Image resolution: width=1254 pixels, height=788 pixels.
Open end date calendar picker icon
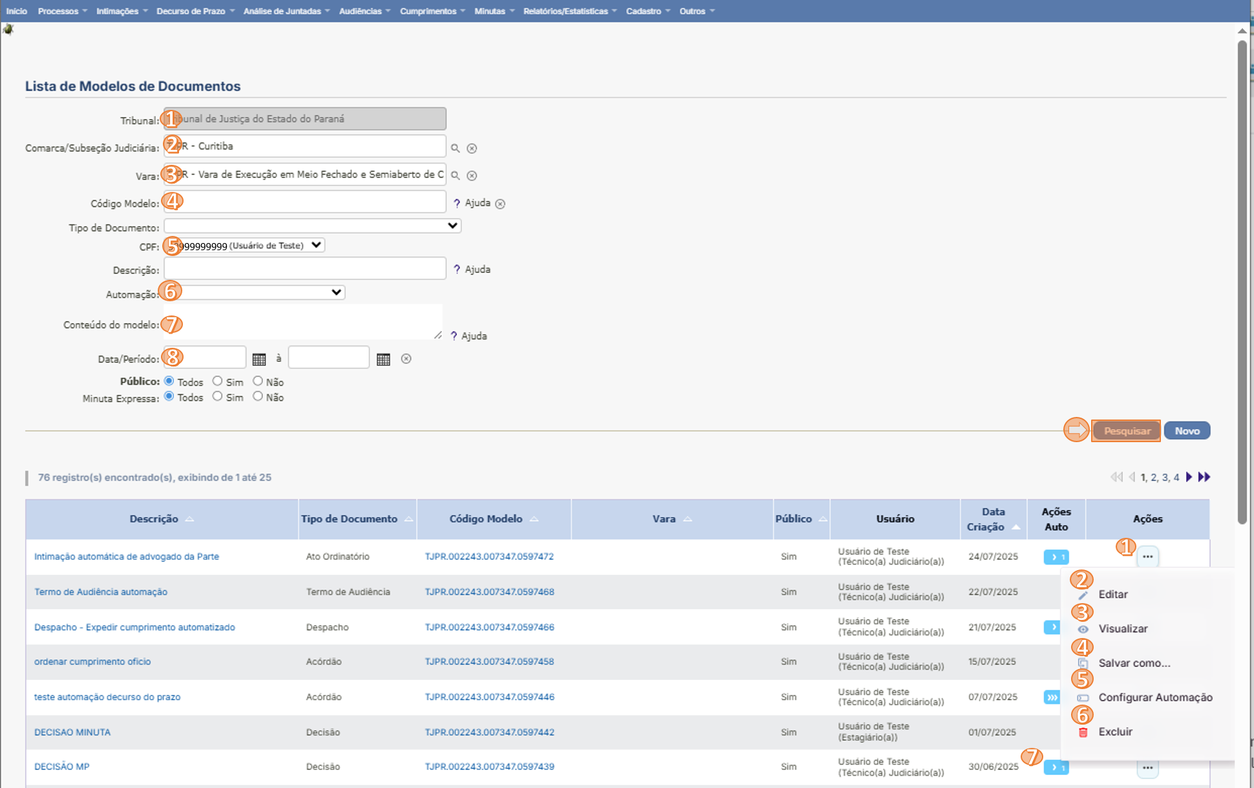tap(383, 359)
